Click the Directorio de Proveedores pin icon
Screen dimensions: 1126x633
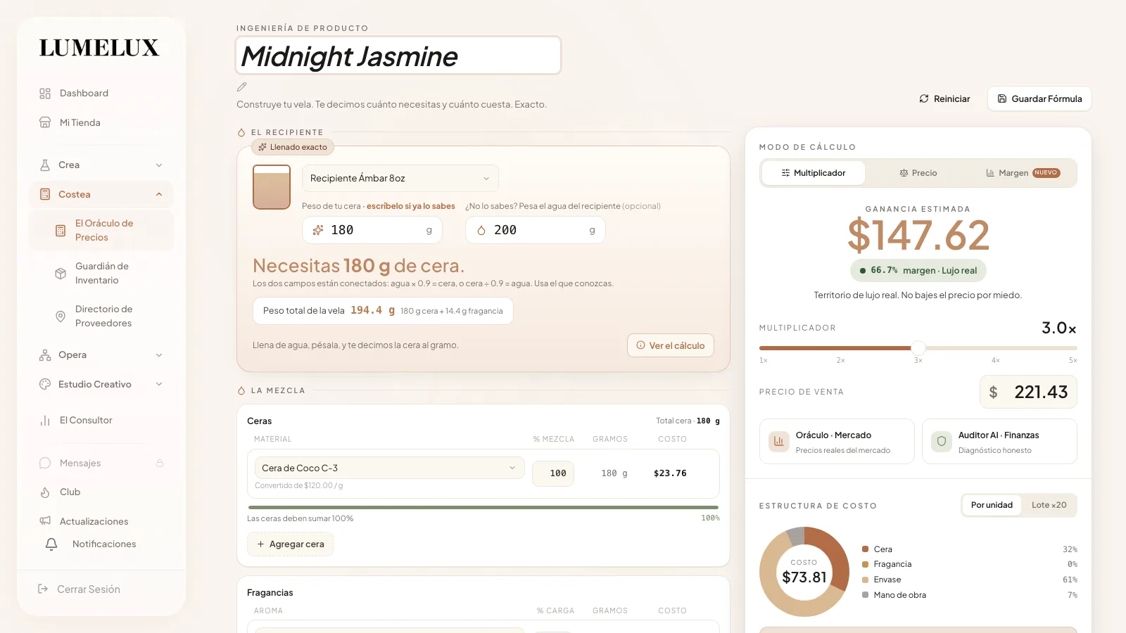click(x=61, y=316)
